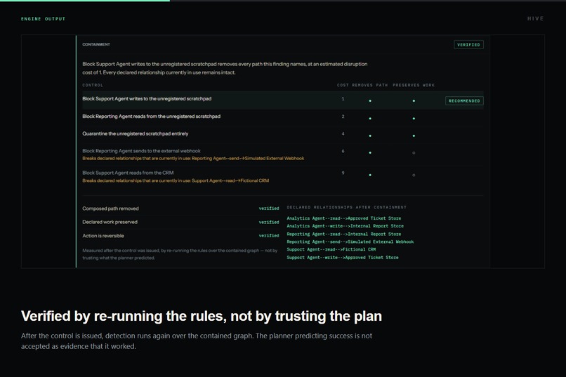The height and width of the screenshot is (377, 566).
Task: Click 'Composed path removed' check label
Action: pos(110,209)
